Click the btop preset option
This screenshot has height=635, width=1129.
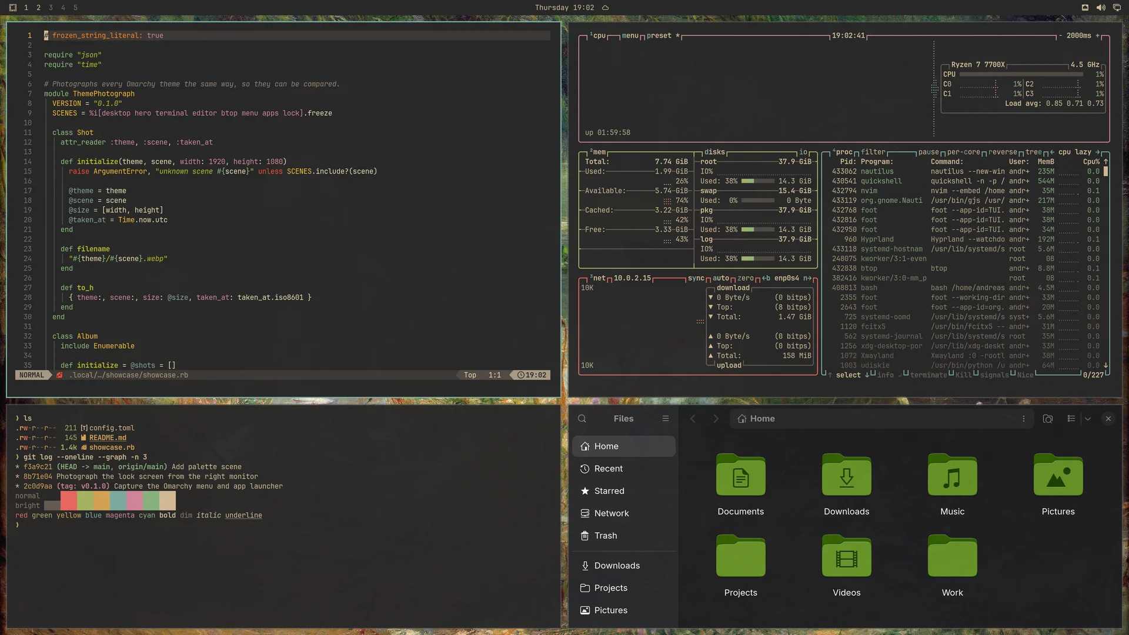(663, 36)
